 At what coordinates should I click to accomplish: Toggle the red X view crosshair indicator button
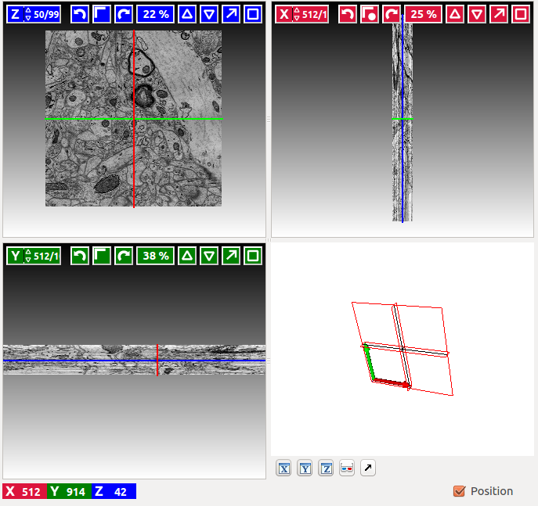click(370, 14)
